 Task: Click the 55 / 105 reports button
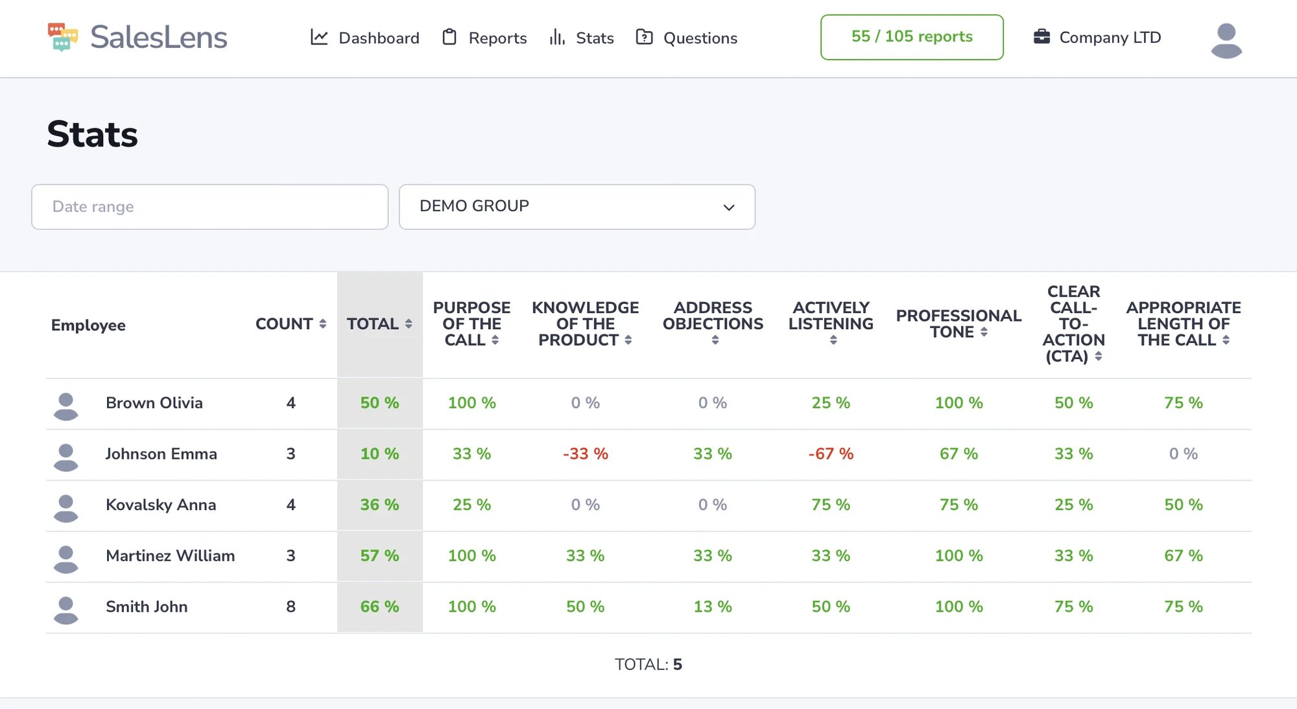click(x=912, y=37)
